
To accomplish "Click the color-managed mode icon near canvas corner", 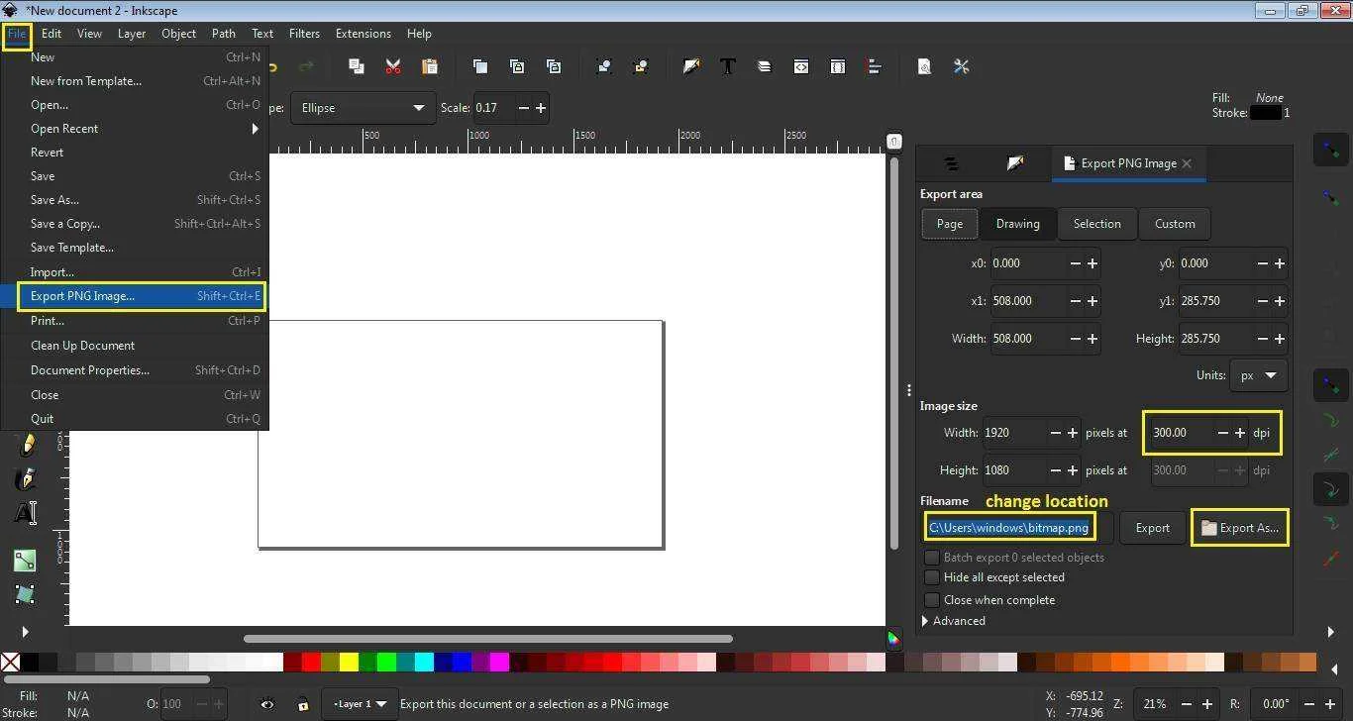I will click(893, 639).
